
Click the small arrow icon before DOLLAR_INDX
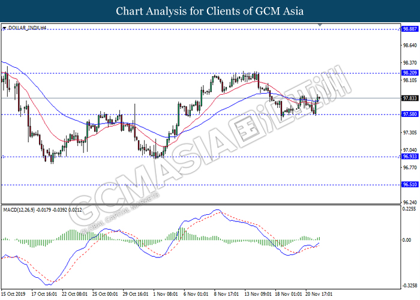point(4,28)
